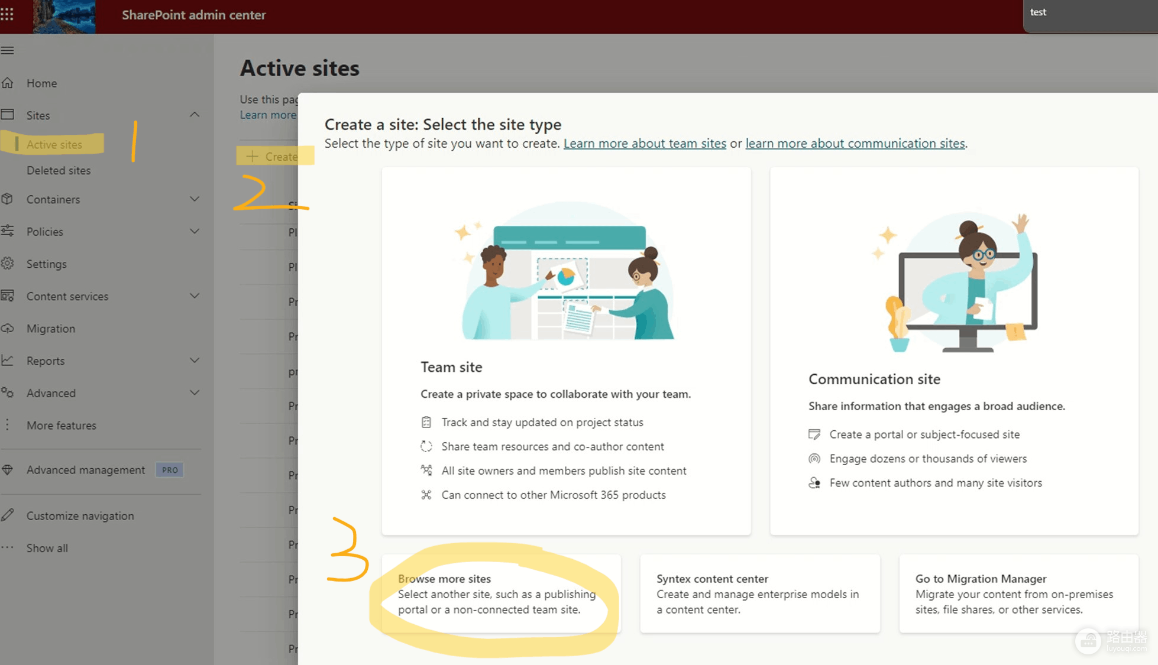Open learn more about communication sites link

[x=855, y=143]
